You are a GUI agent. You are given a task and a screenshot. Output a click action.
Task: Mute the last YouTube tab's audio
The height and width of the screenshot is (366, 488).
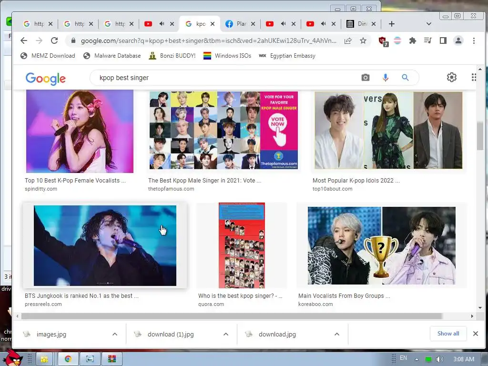click(324, 24)
